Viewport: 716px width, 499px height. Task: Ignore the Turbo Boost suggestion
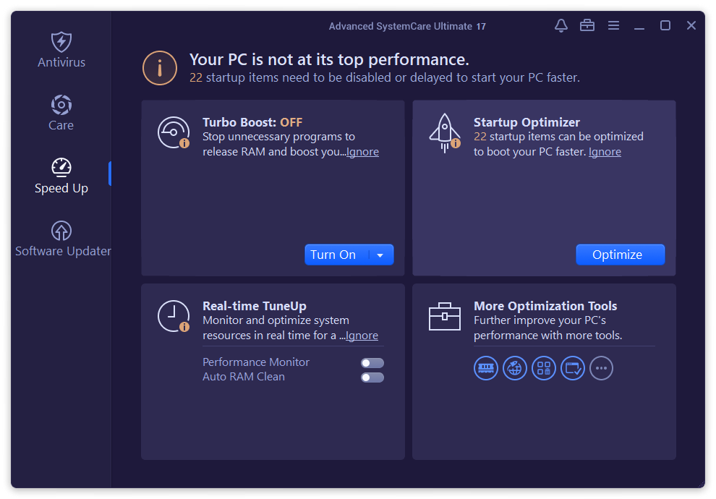point(362,151)
